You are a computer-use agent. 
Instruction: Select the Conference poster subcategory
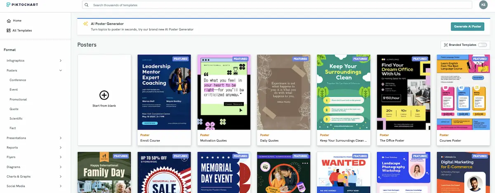18,80
